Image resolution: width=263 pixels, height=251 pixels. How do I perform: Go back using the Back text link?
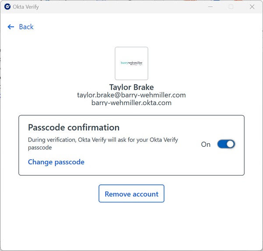click(26, 27)
